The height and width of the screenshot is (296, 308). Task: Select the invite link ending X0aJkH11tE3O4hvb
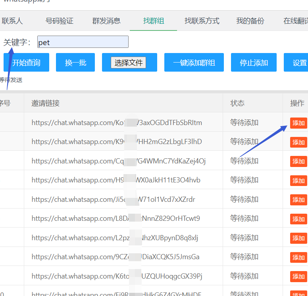pyautogui.click(x=116, y=180)
